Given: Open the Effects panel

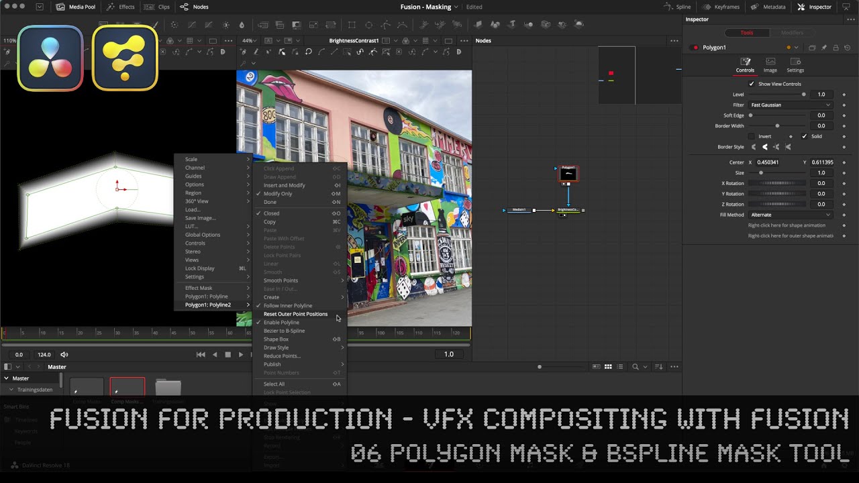Looking at the screenshot, I should click(121, 7).
